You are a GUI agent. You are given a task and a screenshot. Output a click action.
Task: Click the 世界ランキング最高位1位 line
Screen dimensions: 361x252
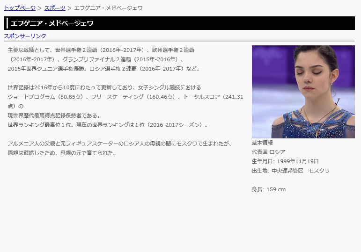click(107, 125)
